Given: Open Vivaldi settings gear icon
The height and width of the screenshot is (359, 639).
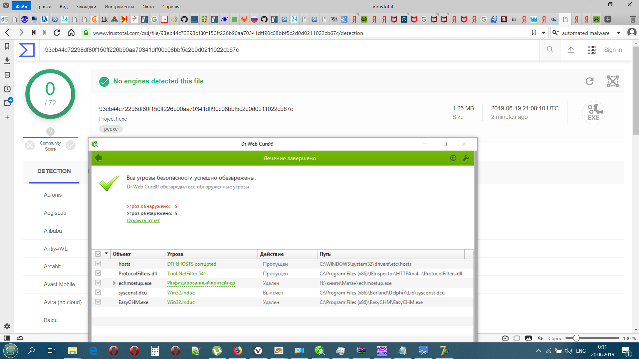Looking at the screenshot, I should pyautogui.click(x=7, y=326).
